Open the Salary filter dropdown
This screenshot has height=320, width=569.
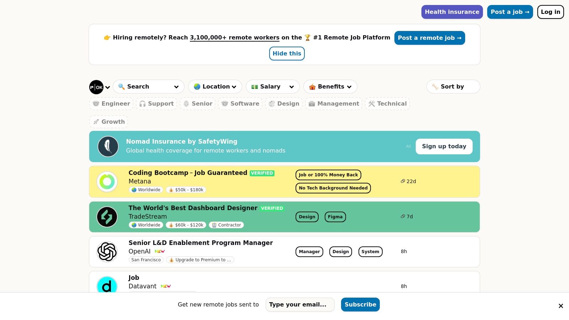(x=272, y=87)
